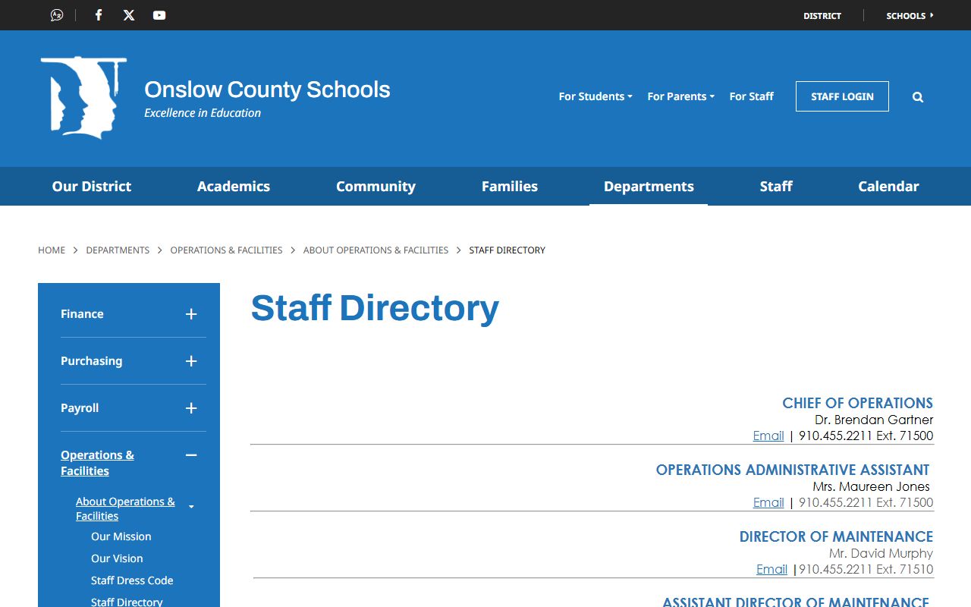Click the name Mr. David Murphy

coord(881,553)
